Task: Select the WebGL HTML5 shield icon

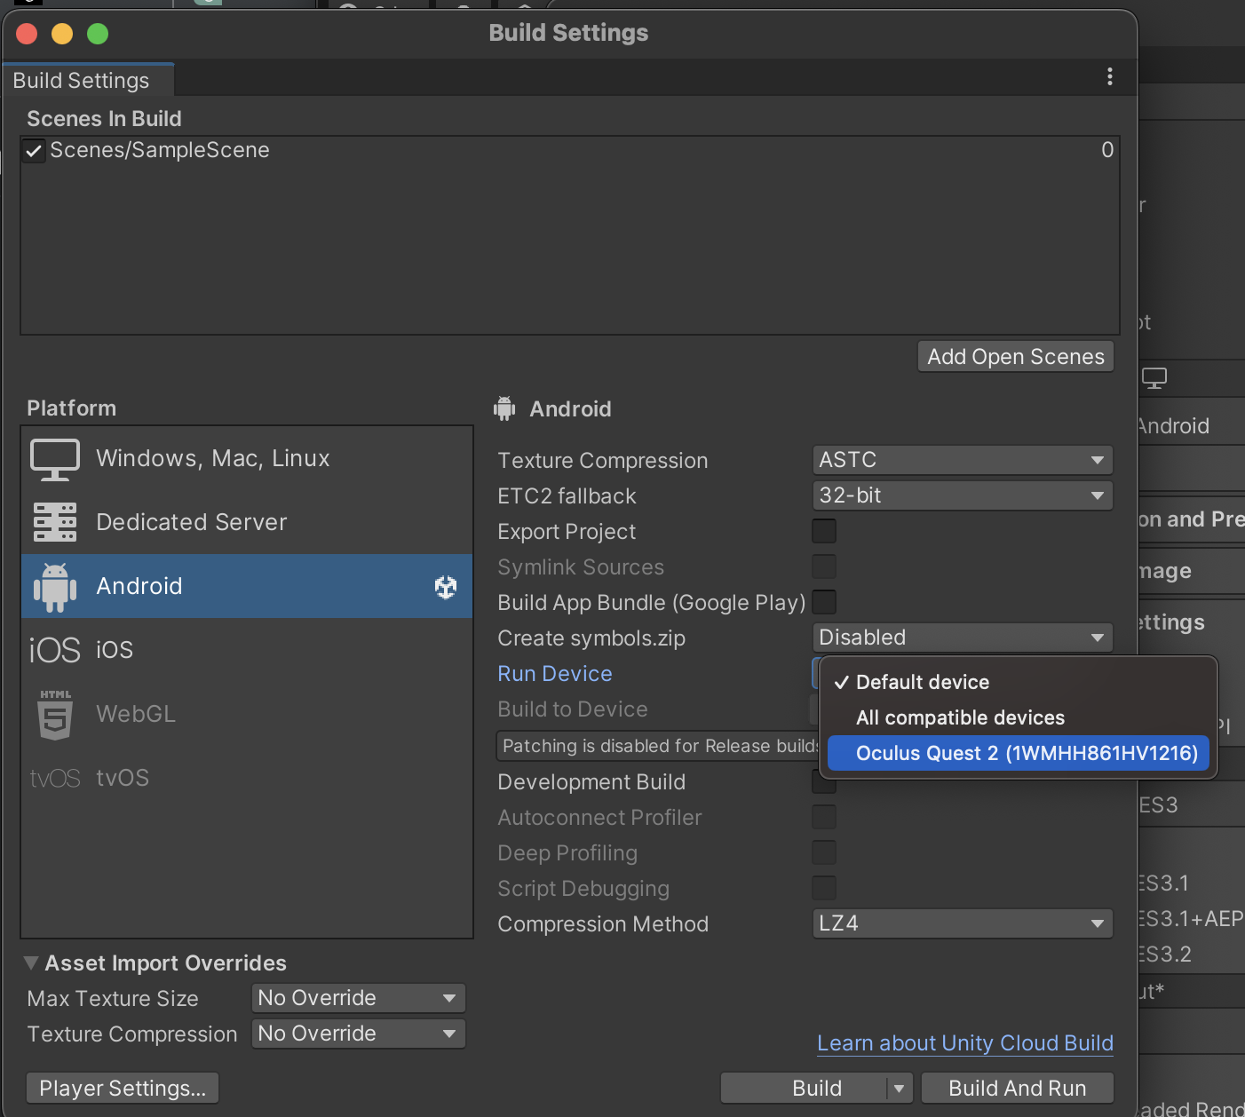Action: click(x=55, y=715)
